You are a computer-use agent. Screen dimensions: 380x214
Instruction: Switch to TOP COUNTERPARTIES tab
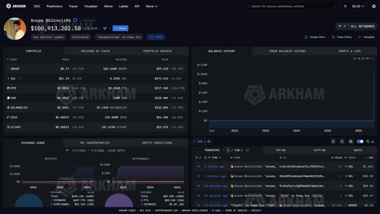point(95,143)
